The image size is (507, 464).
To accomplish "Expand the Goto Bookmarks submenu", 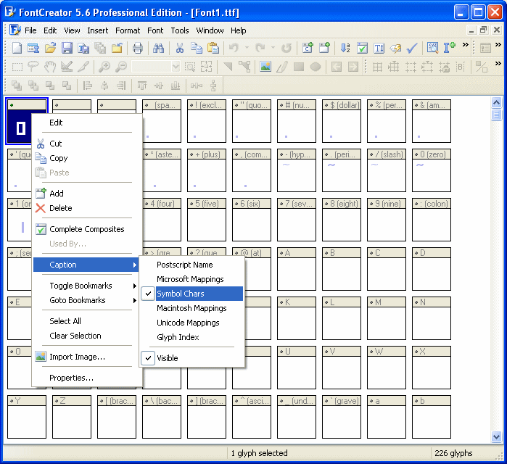I will click(86, 300).
